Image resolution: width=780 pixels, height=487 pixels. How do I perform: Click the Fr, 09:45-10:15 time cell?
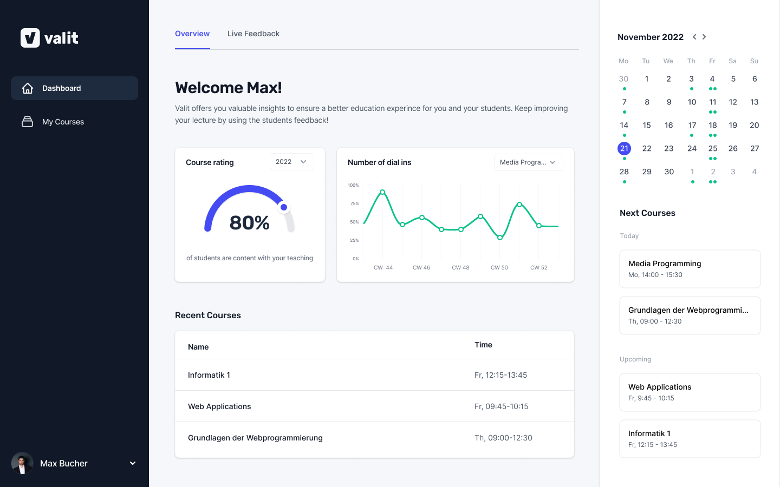pos(501,406)
